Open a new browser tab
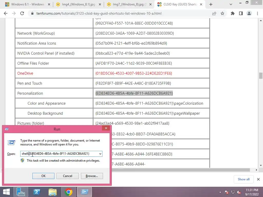263x197 pixels. pos(211,4)
